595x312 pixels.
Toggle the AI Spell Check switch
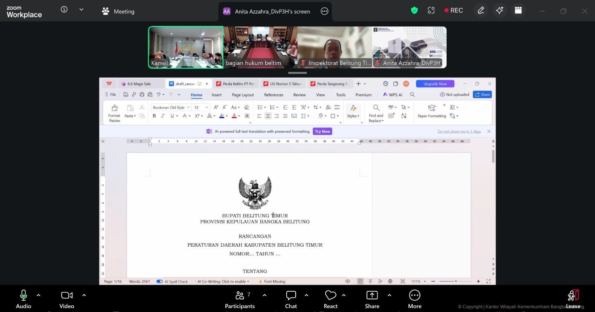click(160, 282)
